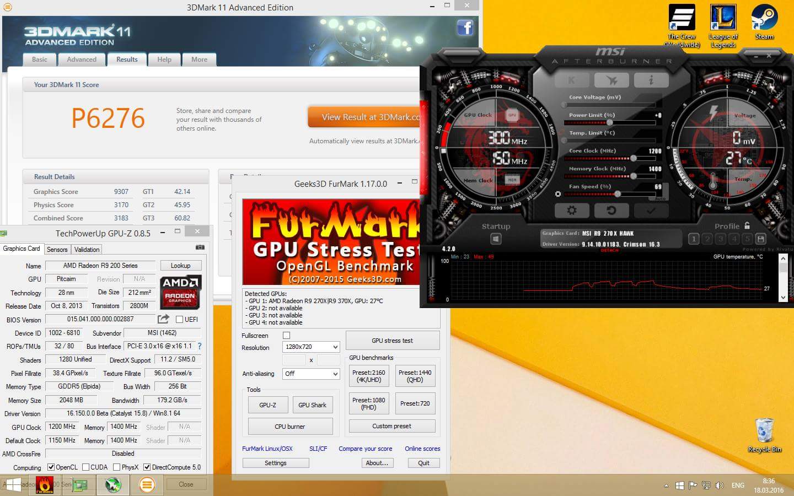Run Preset:2160 (4K/UHD) benchmark

point(369,376)
